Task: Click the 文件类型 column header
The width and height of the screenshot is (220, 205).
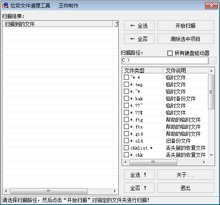Action: (143, 70)
